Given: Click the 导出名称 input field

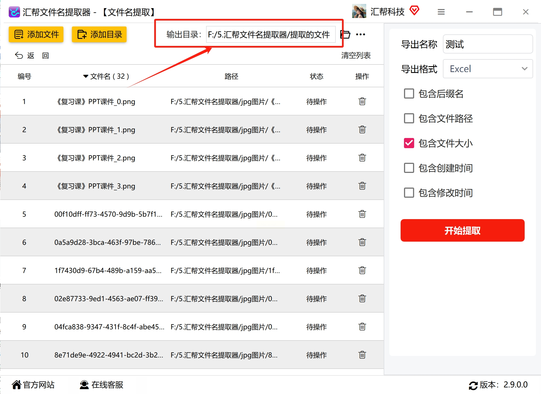Looking at the screenshot, I should click(x=488, y=44).
